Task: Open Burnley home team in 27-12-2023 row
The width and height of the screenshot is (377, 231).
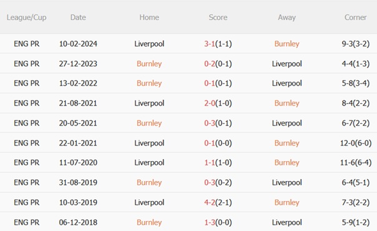Action: click(x=149, y=64)
